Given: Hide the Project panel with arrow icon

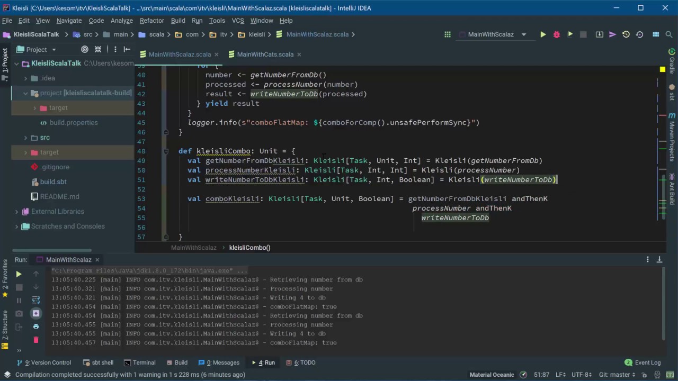Looking at the screenshot, I should [127, 49].
